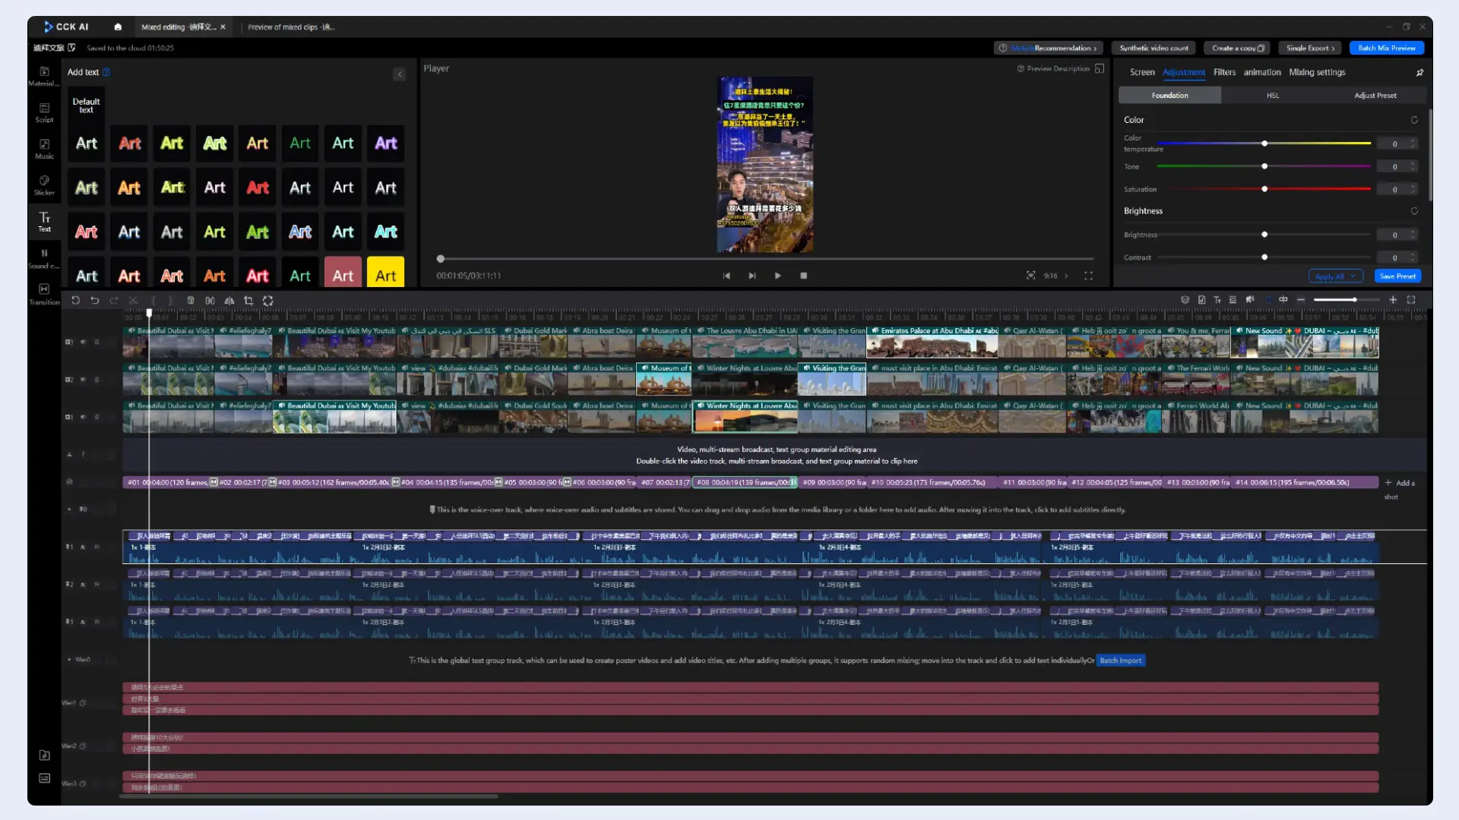Viewport: 1459px width, 820px height.
Task: Click the Preview Description link
Action: coord(1053,68)
